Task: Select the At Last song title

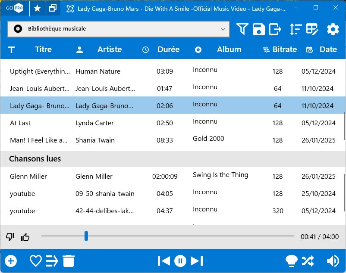Action: [20, 123]
